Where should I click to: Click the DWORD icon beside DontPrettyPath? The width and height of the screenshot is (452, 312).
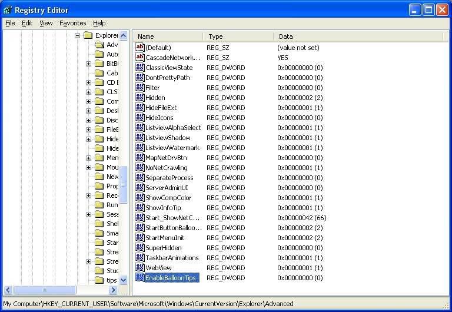140,77
